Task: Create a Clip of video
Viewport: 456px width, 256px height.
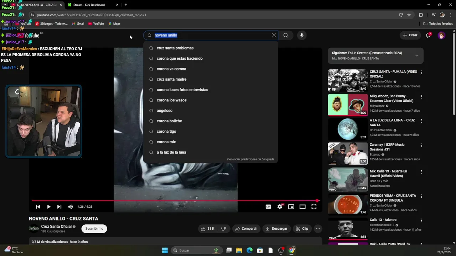Action: pos(302,229)
